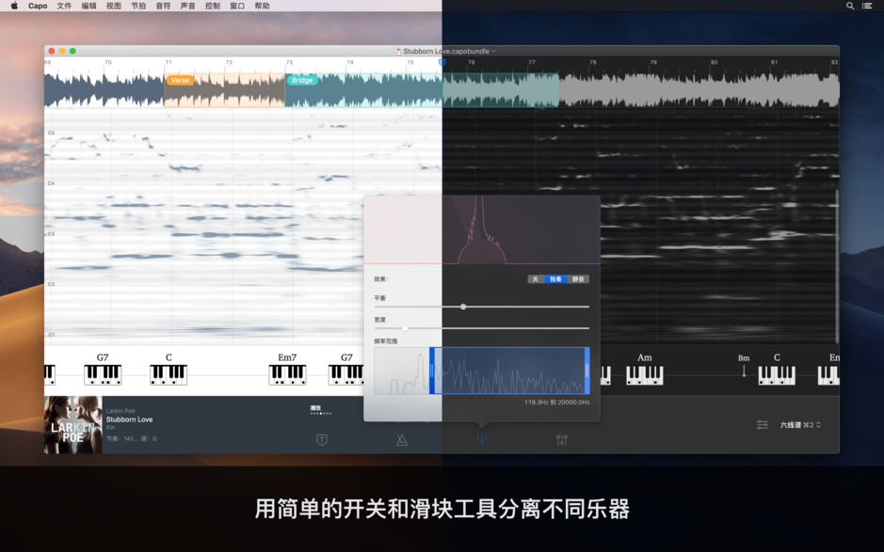Click the Verse section marker
884x552 pixels.
(x=181, y=80)
